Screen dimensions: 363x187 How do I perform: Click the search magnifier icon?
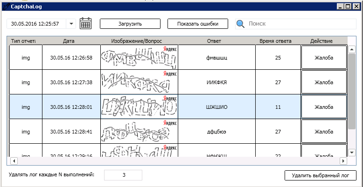pos(241,24)
